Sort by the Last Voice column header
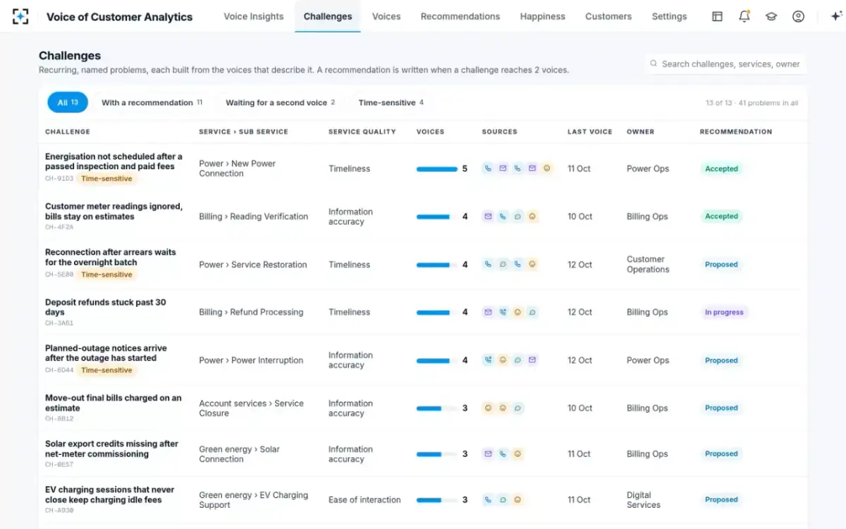Screen dimensions: 846x529 [x=590, y=132]
